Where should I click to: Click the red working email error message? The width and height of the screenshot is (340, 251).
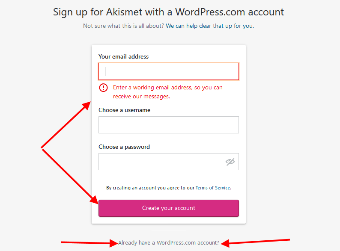click(x=167, y=92)
